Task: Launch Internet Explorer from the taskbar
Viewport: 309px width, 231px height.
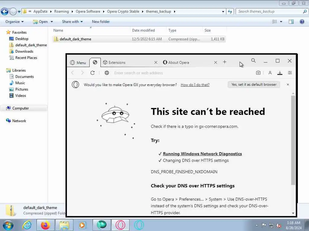Action: click(27, 225)
